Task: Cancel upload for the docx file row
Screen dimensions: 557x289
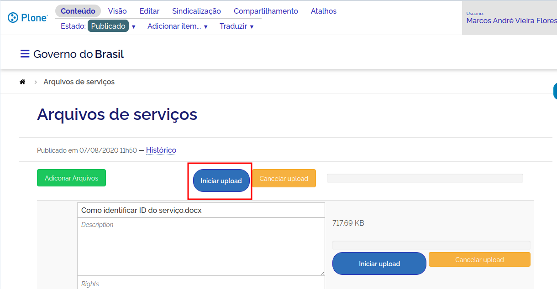Action: click(479, 259)
